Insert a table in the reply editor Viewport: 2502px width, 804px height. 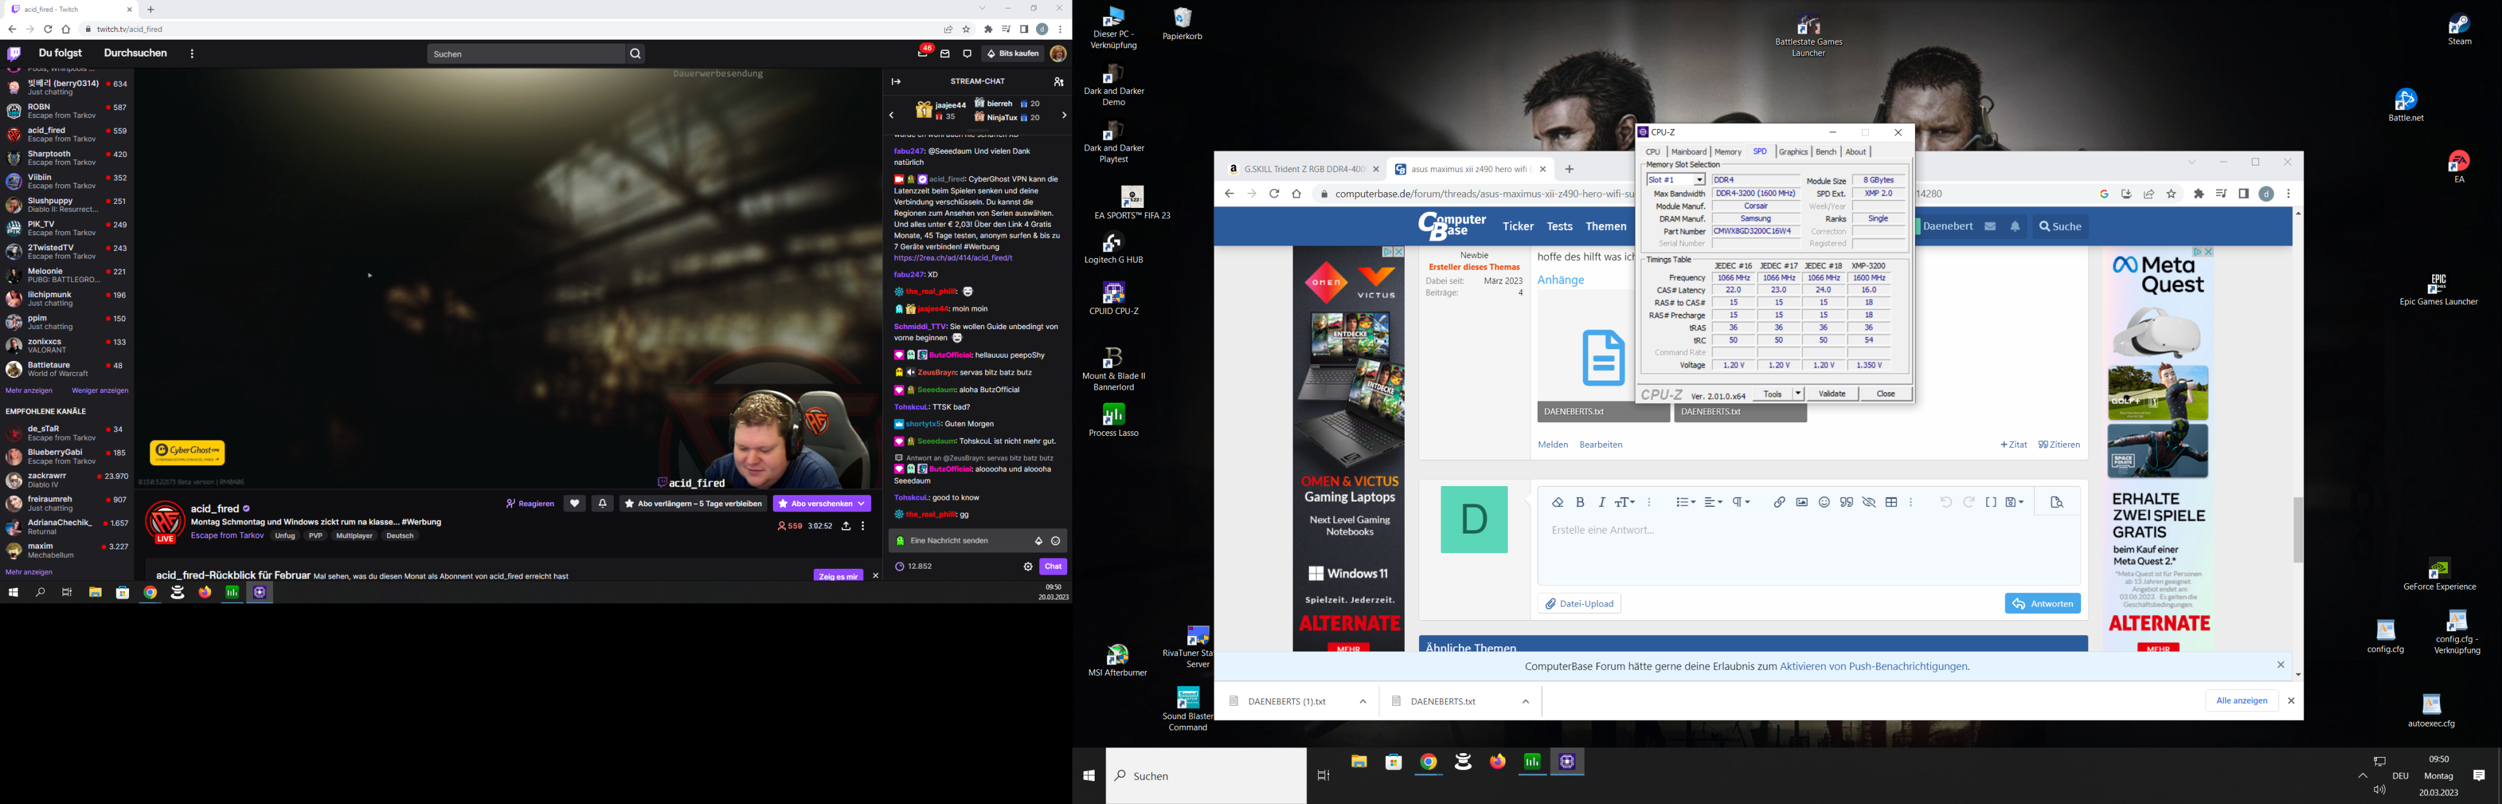point(1891,502)
